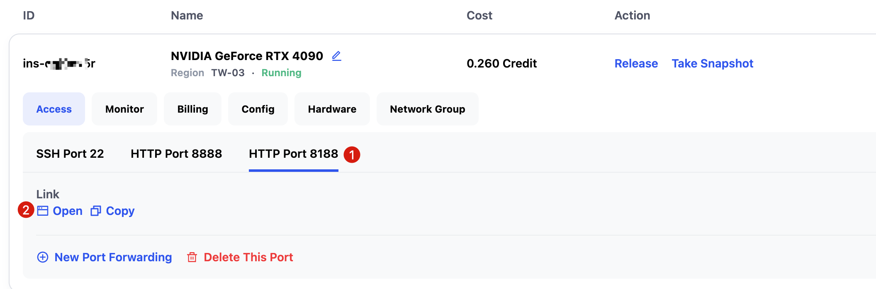Go to the Config tab
876x289 pixels.
(258, 109)
